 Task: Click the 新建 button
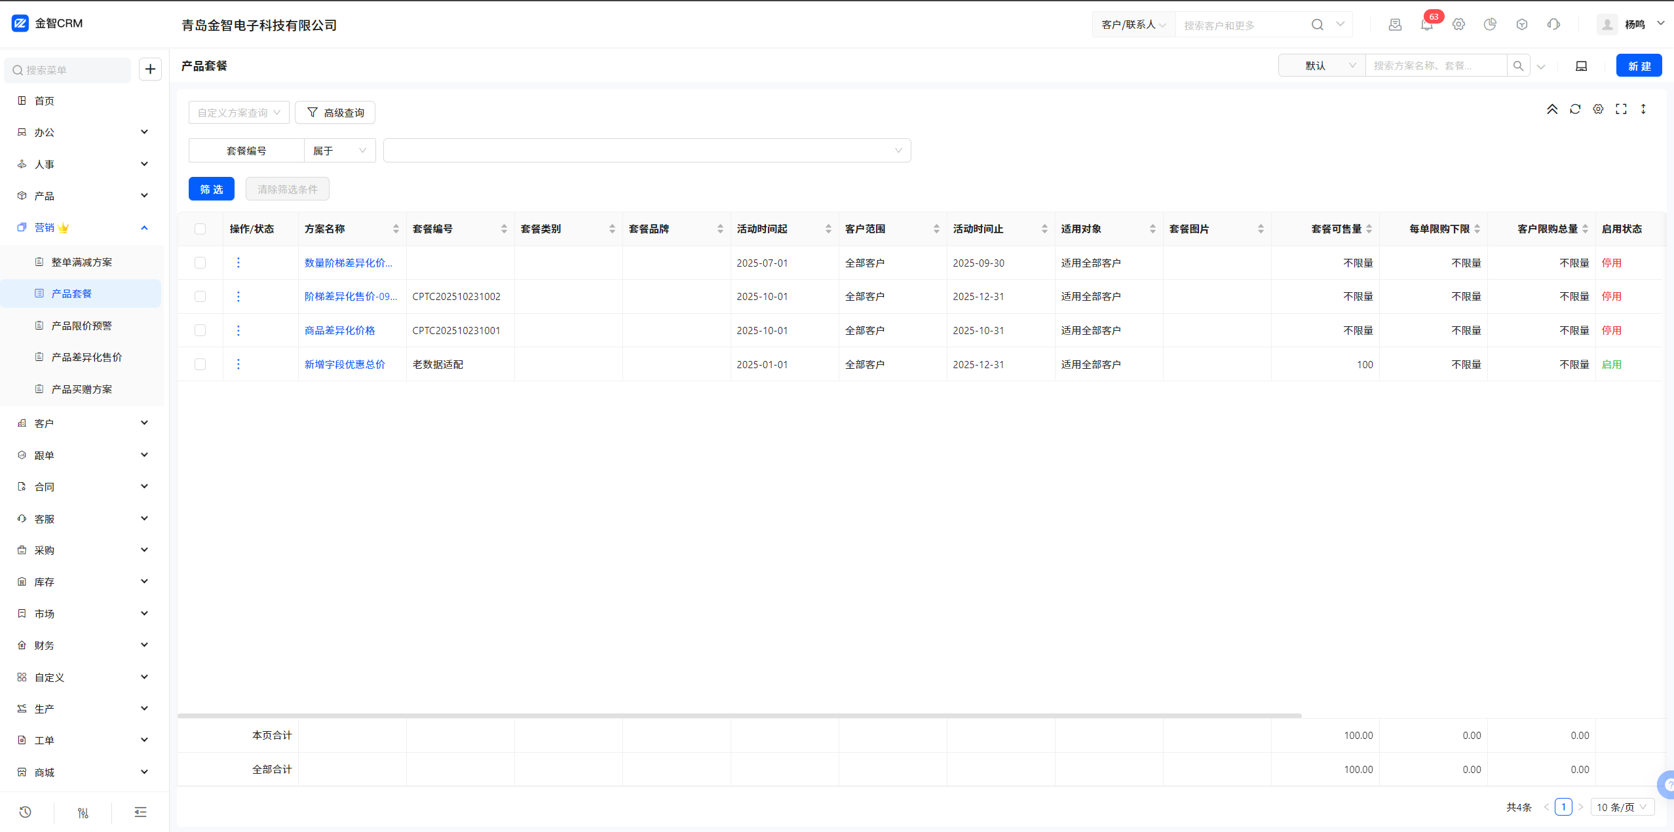(1639, 66)
